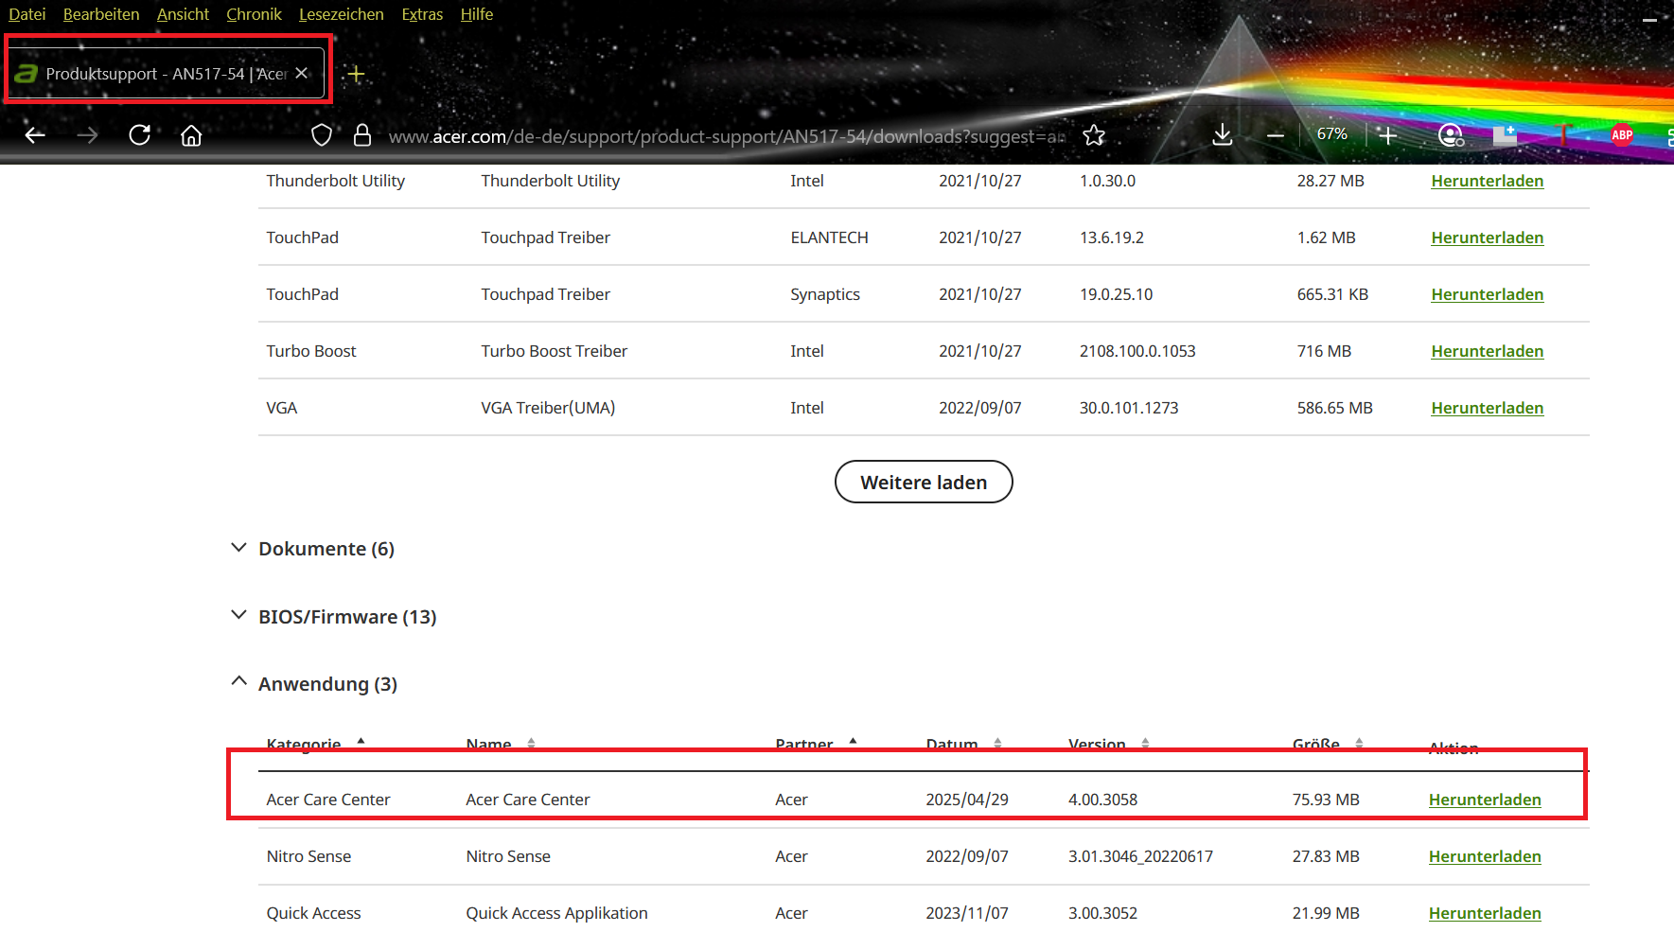Zoom in with the plus button
The width and height of the screenshot is (1674, 932).
click(x=1387, y=135)
